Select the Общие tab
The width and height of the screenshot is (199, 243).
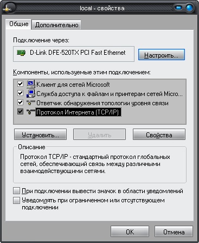coord(18,24)
